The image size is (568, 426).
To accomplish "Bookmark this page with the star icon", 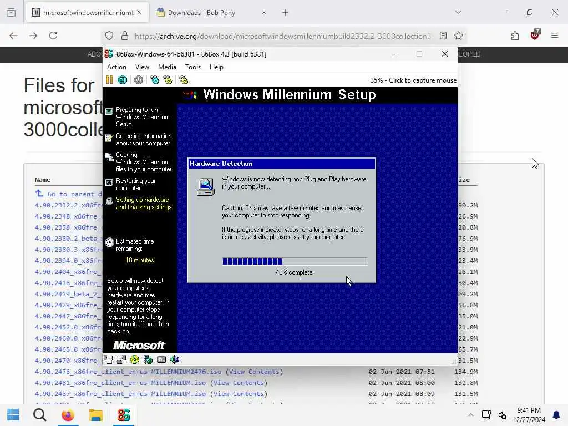I will coord(459,35).
